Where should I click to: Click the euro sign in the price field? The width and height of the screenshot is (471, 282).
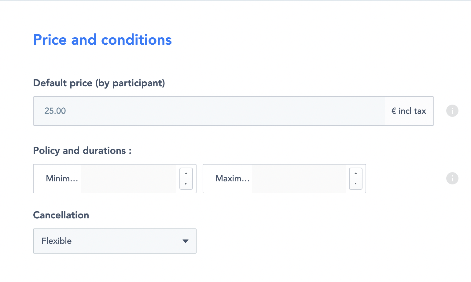coord(394,111)
